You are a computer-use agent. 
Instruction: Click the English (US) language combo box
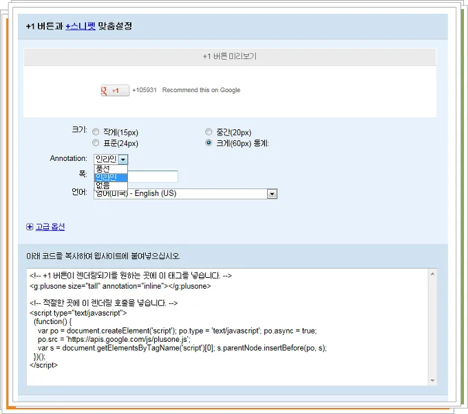click(185, 194)
